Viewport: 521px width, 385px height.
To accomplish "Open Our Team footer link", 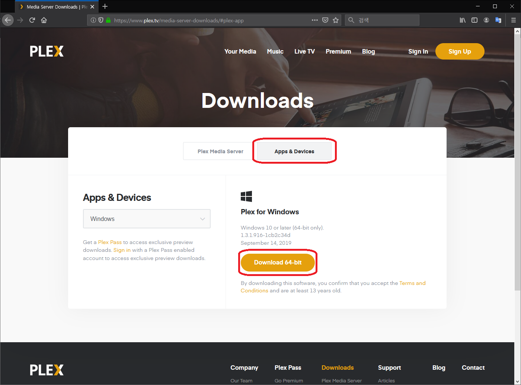I will (x=241, y=381).
